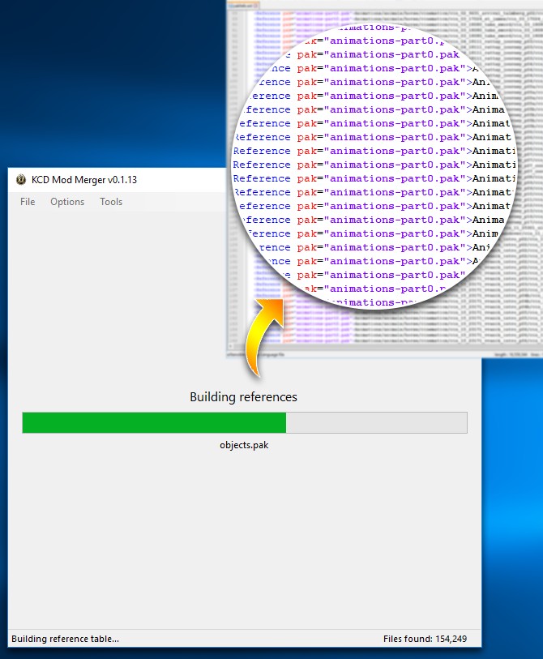Click "Building reference table..." status text
Viewport: 543px width, 659px height.
(65, 639)
